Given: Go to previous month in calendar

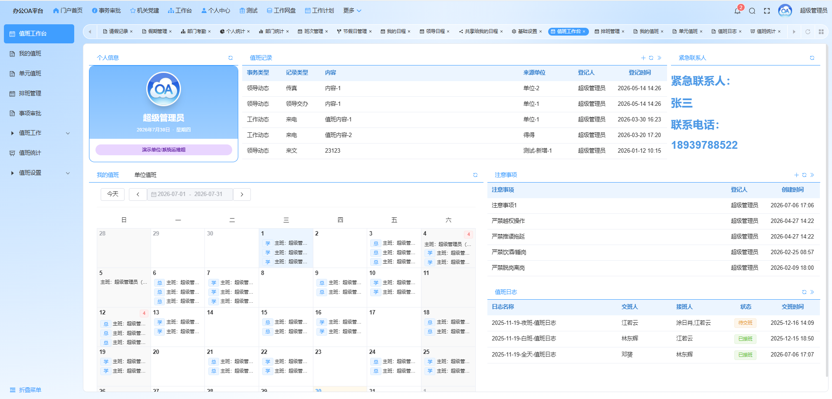Looking at the screenshot, I should (138, 194).
